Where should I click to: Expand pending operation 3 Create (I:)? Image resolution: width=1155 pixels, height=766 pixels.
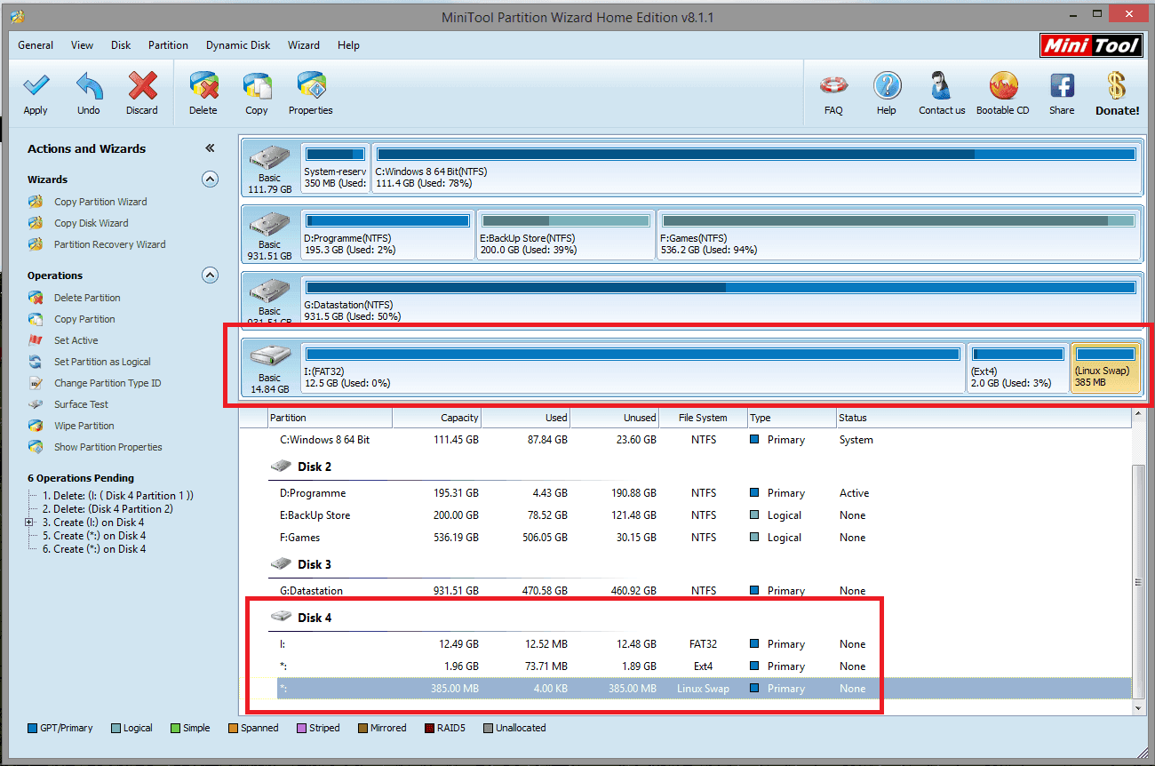[30, 523]
